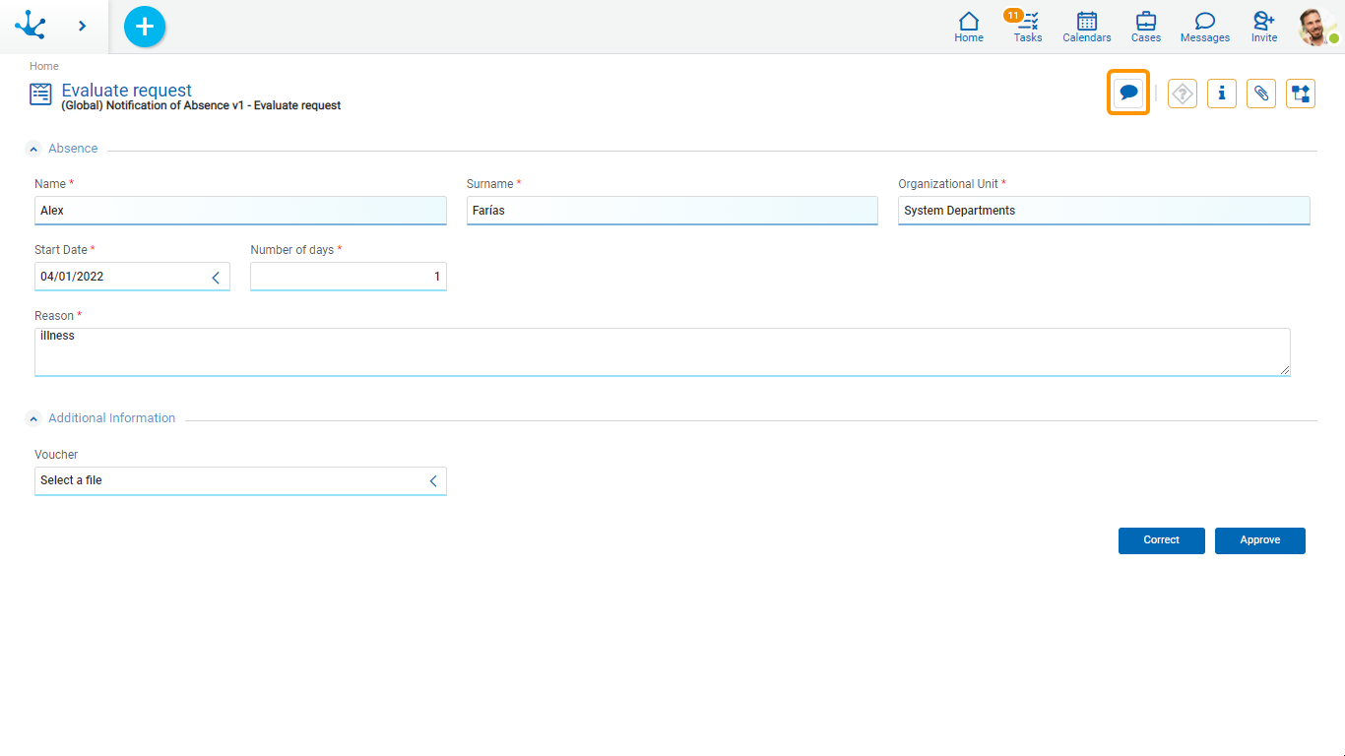Open the Voucher file selector arrow

(432, 481)
